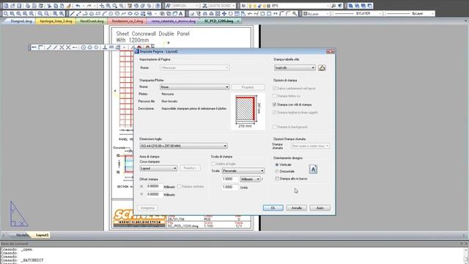Screen dimensions: 469x264
Task: Click the Undo arrow icon
Action: coord(78,6)
